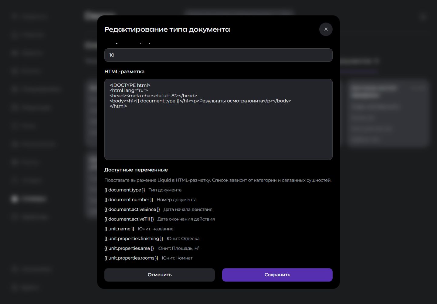This screenshot has width=437, height=304.
Task: Click the Номер документа description
Action: (x=177, y=200)
